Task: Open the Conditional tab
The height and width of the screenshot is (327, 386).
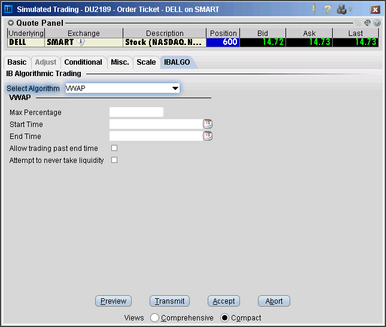Action: click(x=83, y=62)
